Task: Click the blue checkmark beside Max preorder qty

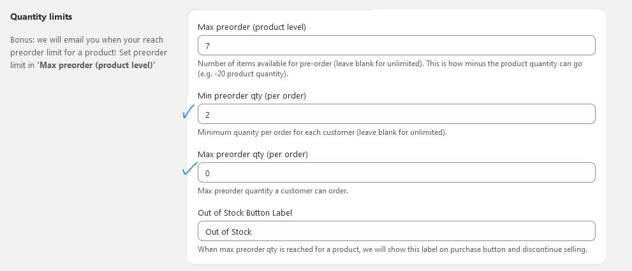Action: coord(189,169)
